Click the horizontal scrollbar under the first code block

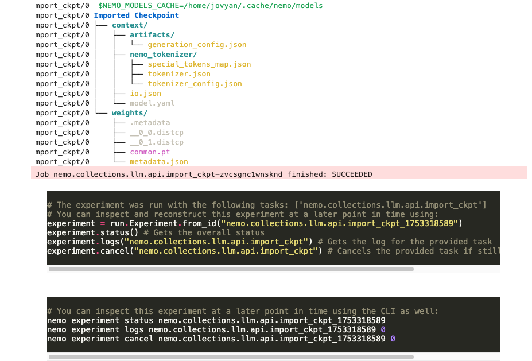[231, 269]
